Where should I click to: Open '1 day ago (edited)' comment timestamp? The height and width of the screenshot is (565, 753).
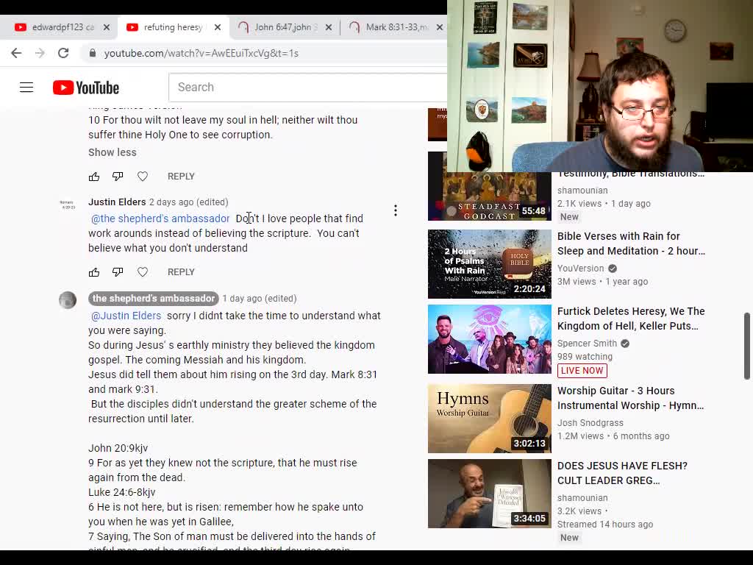(x=260, y=299)
